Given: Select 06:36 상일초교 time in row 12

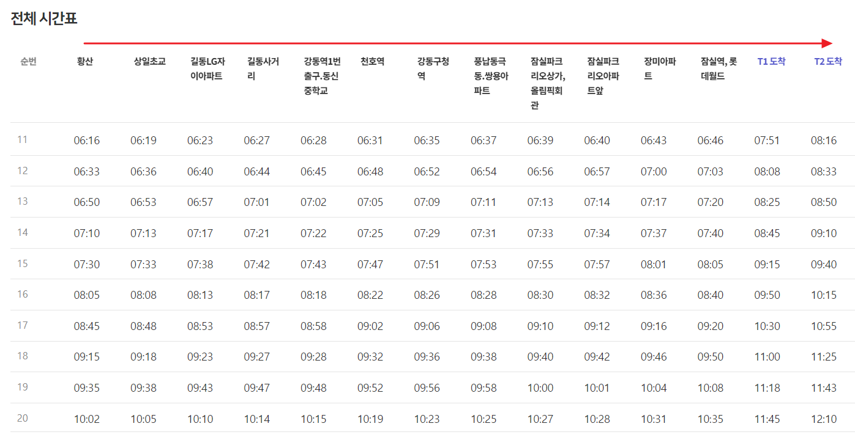Looking at the screenshot, I should click(x=143, y=172).
